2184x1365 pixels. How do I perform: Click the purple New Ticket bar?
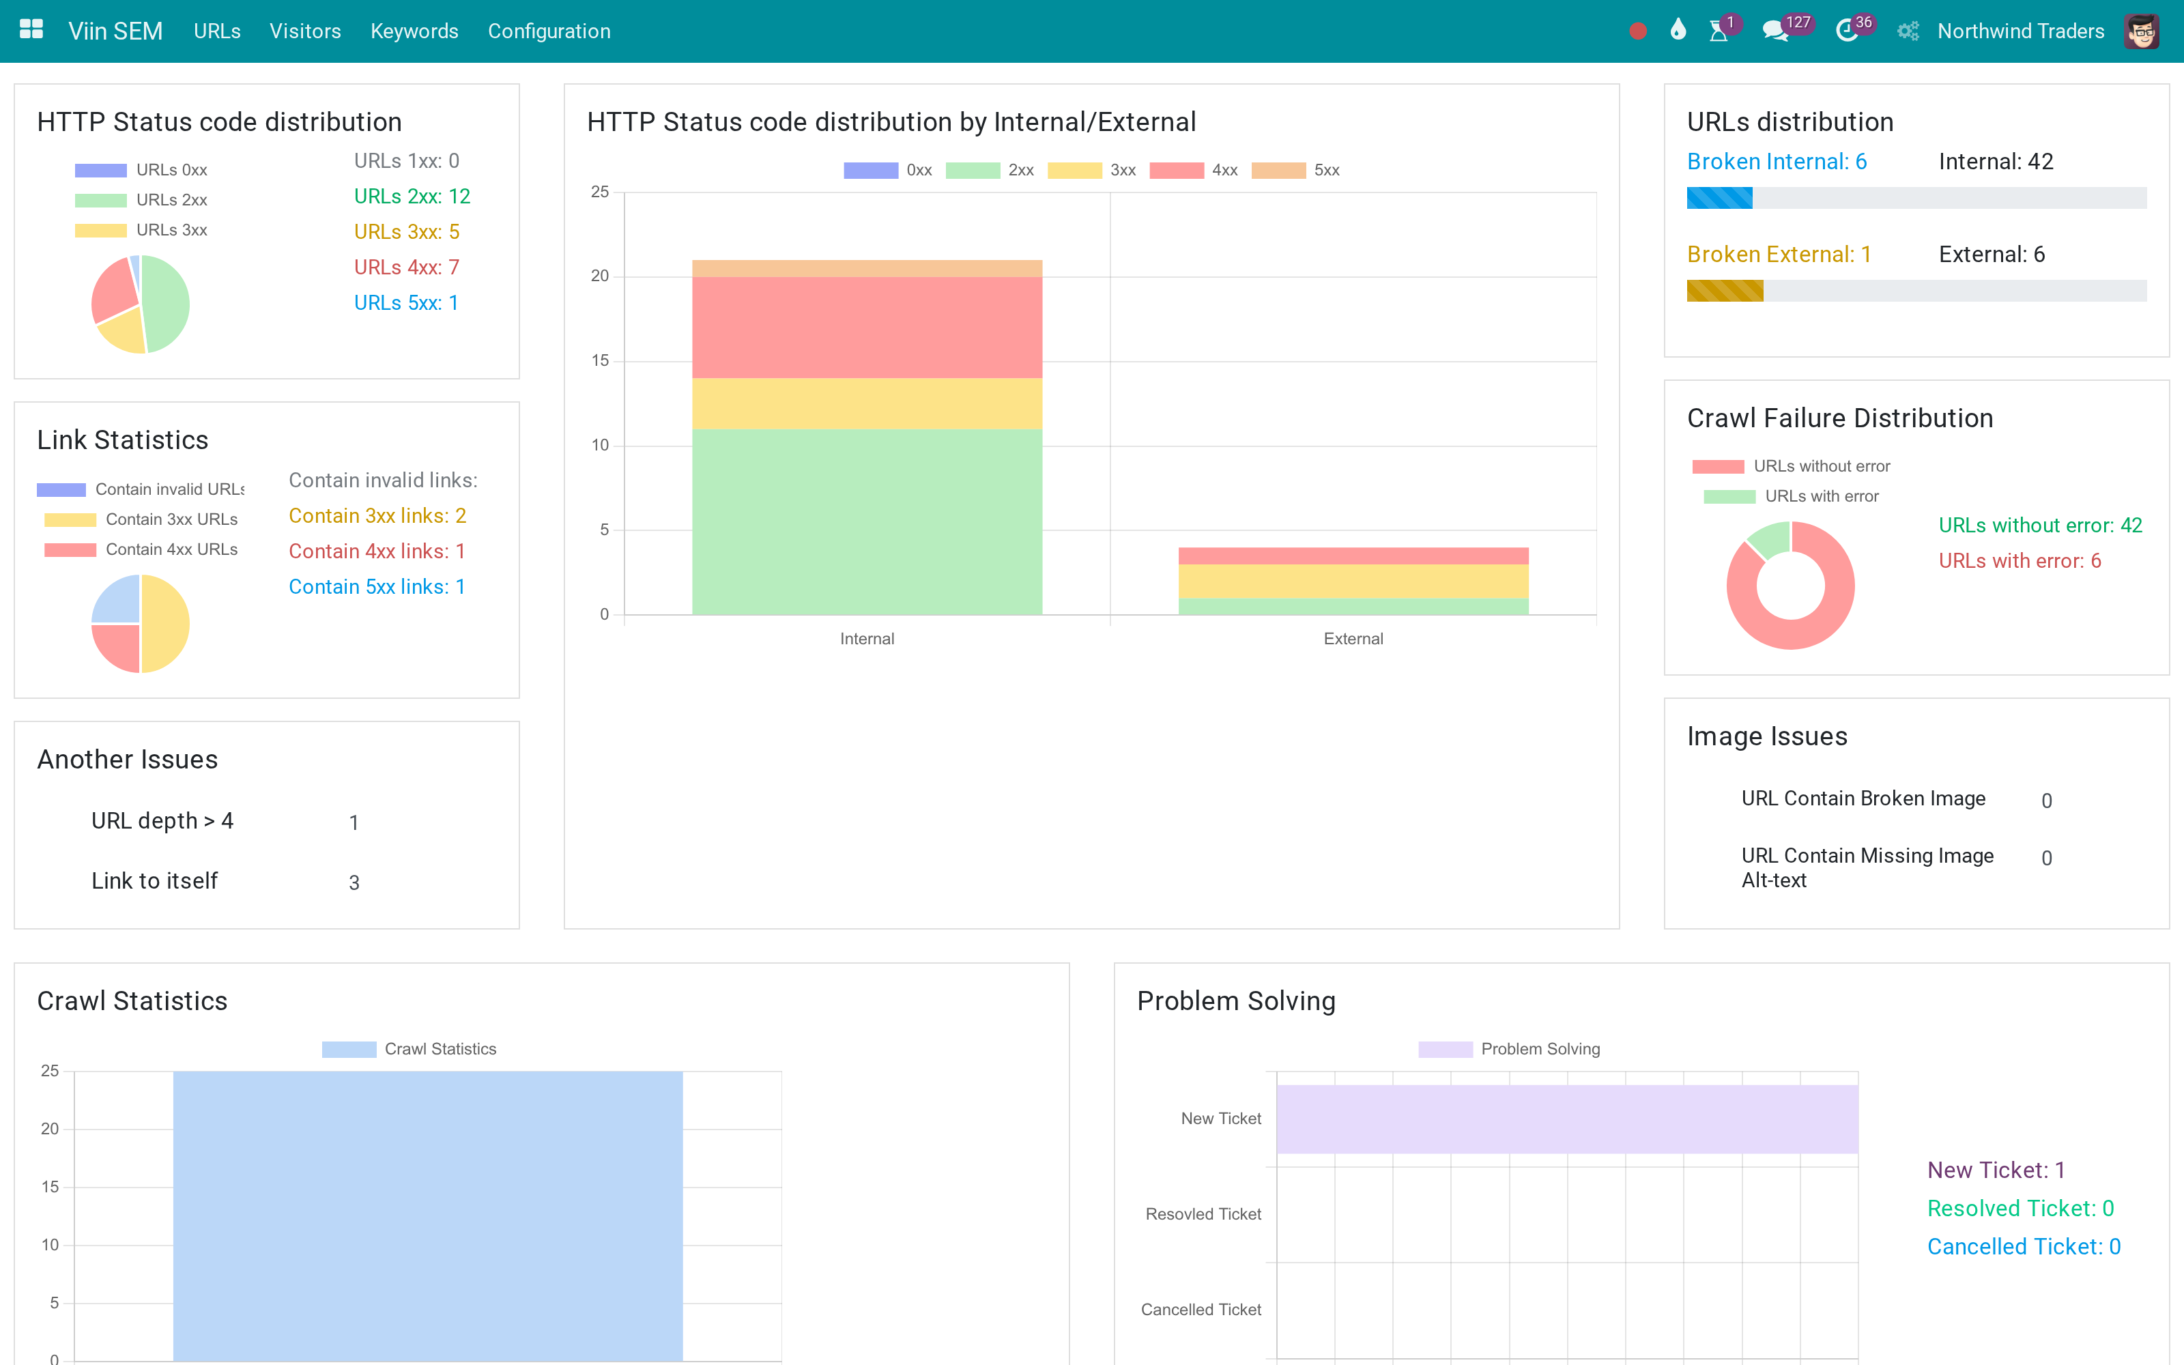pyautogui.click(x=1567, y=1119)
